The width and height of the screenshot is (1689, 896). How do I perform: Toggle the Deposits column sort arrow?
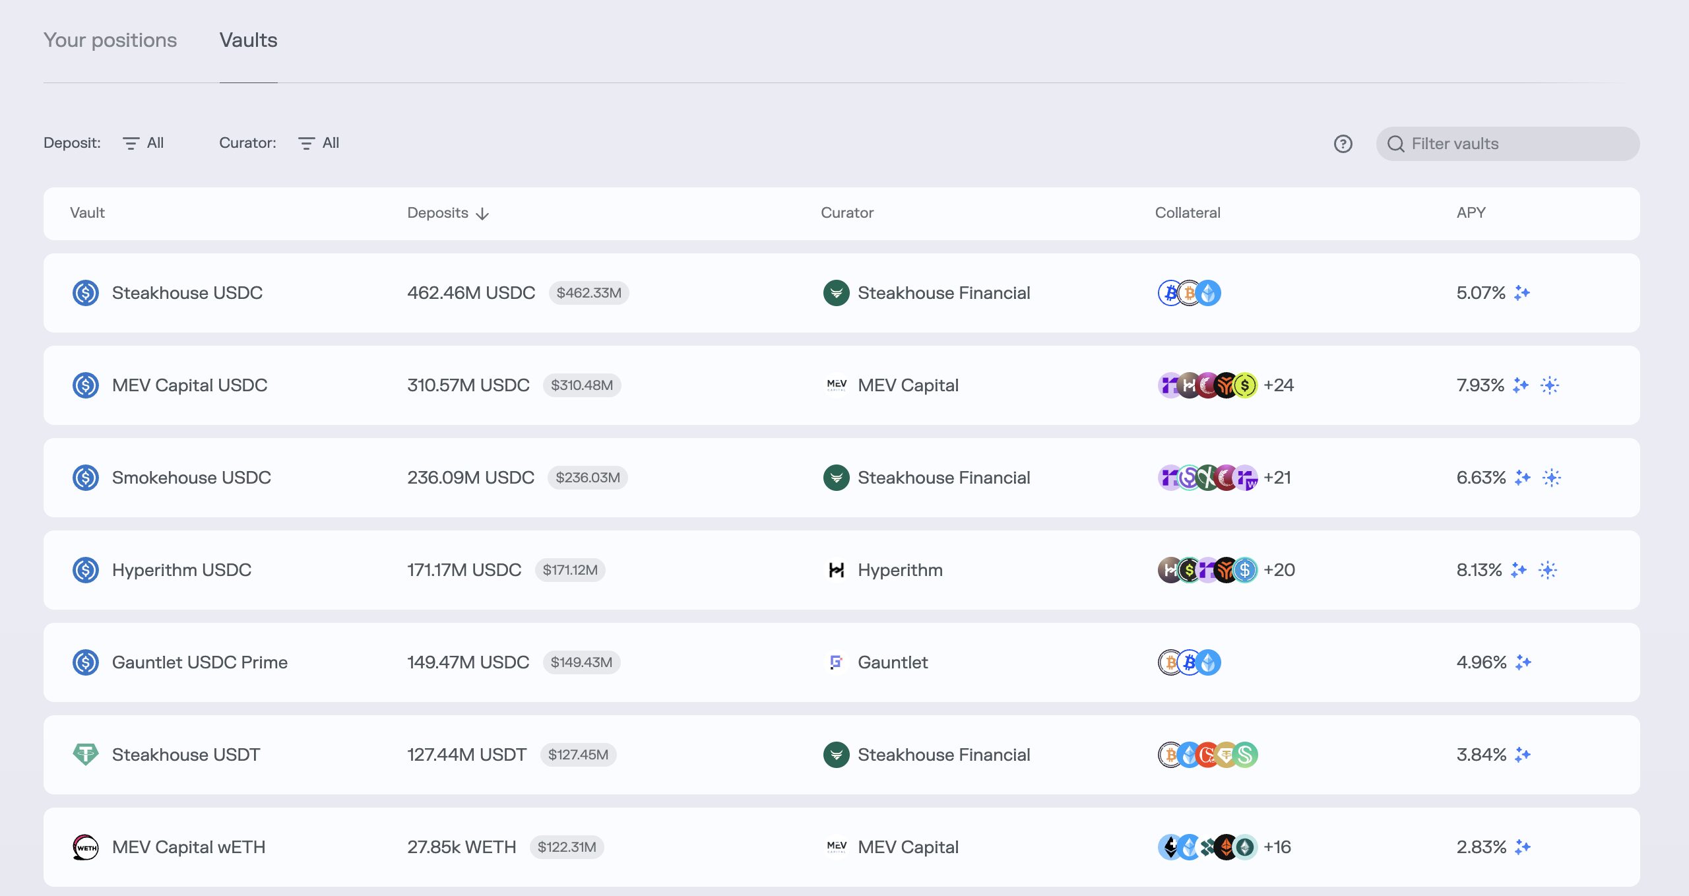point(482,214)
